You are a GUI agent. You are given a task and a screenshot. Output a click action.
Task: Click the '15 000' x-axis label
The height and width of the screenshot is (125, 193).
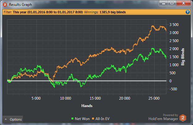click(95, 98)
